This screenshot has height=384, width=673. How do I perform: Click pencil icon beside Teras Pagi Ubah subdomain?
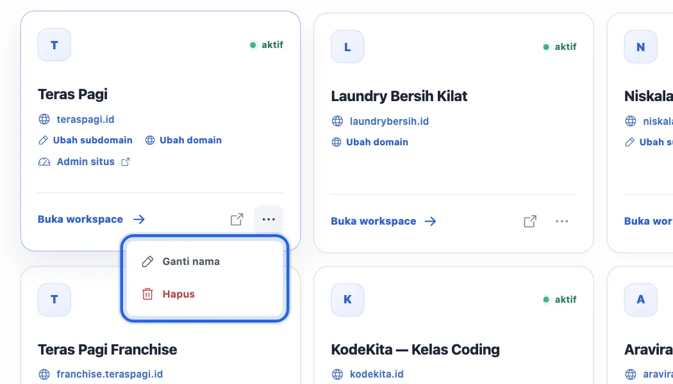point(43,140)
